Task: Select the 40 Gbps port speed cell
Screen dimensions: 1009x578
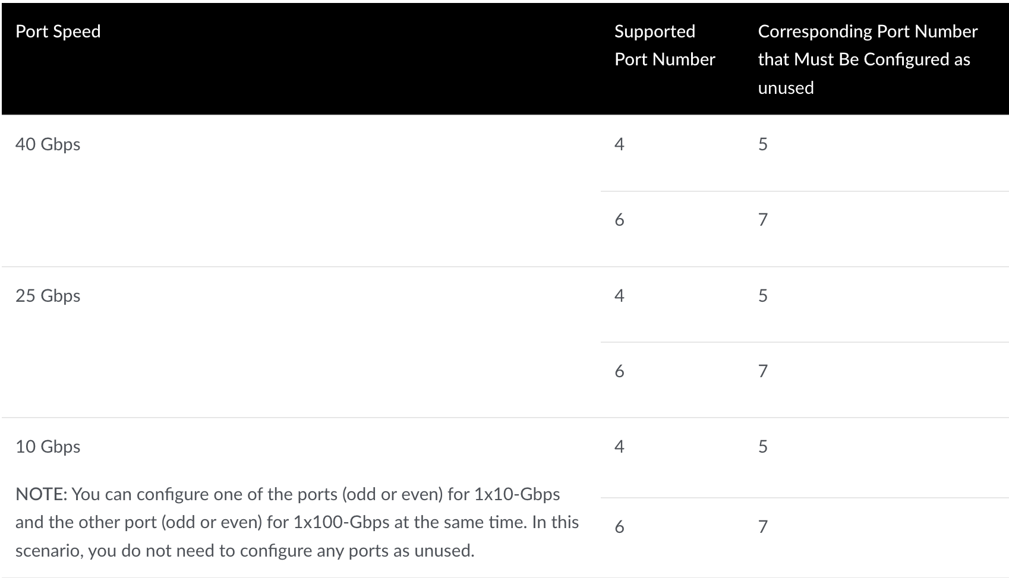Action: pos(48,144)
